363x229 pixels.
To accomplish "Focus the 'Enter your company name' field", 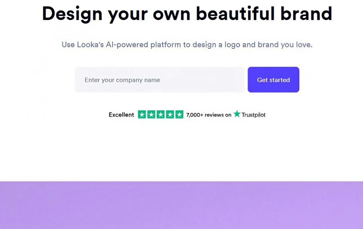I will tap(160, 80).
